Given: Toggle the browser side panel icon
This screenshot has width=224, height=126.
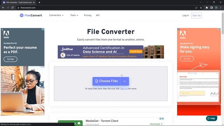Looking at the screenshot, I should [211, 8].
